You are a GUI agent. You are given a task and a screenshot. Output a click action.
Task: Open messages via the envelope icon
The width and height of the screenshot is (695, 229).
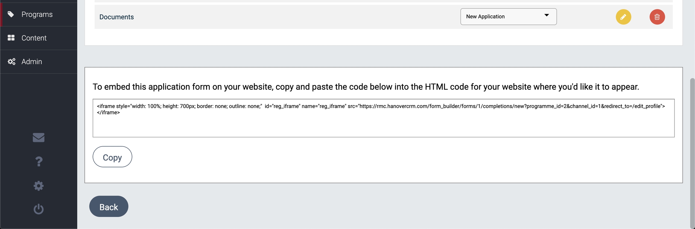39,137
